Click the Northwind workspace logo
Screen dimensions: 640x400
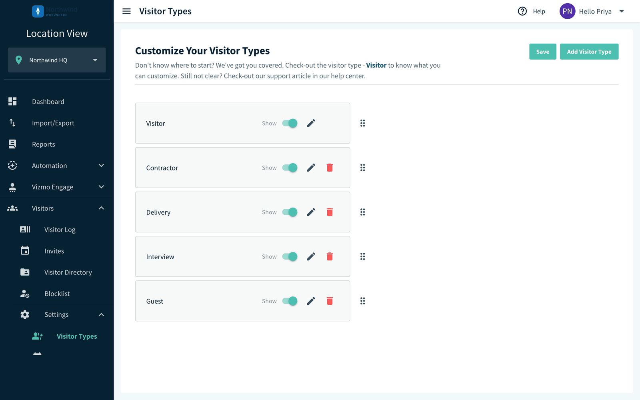[x=55, y=11]
